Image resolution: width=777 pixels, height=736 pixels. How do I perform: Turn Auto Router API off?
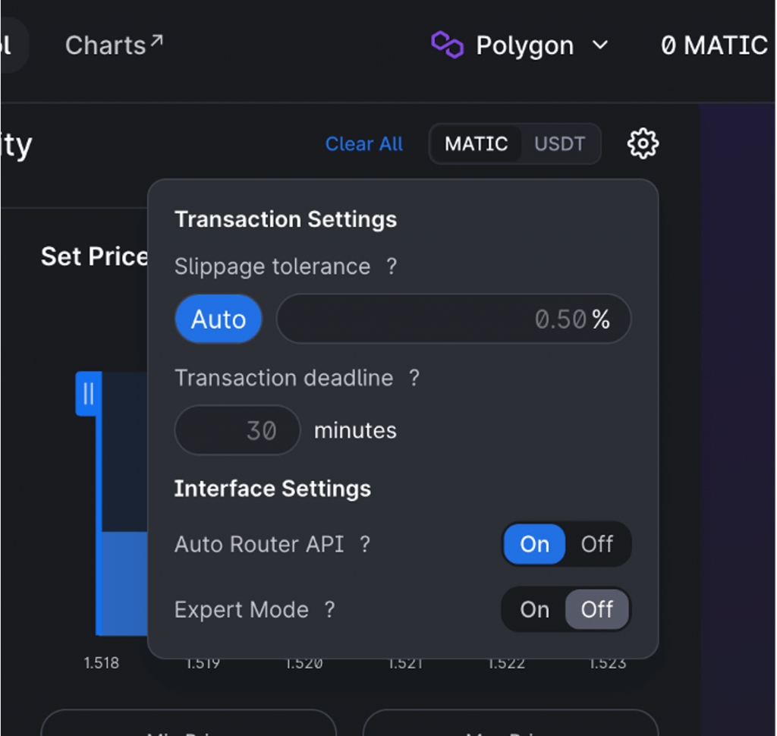[596, 544]
